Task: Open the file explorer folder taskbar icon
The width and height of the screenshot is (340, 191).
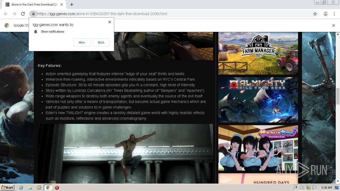Action: pos(30,188)
